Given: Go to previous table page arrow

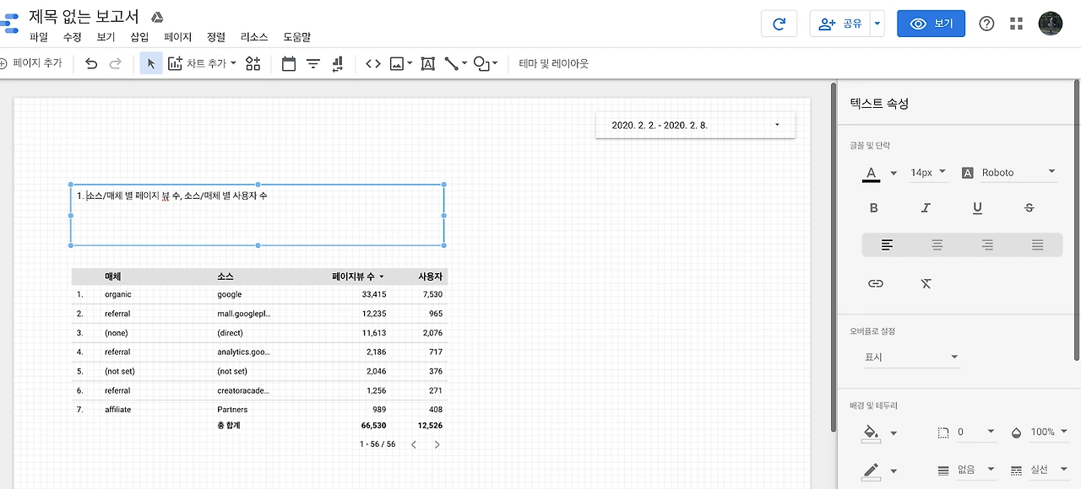Looking at the screenshot, I should point(414,444).
